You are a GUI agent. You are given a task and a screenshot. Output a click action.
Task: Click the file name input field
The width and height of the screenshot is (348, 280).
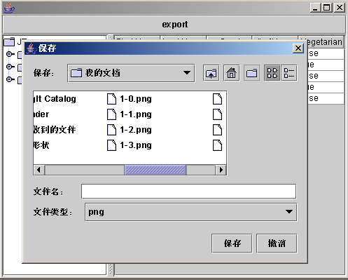coord(189,192)
